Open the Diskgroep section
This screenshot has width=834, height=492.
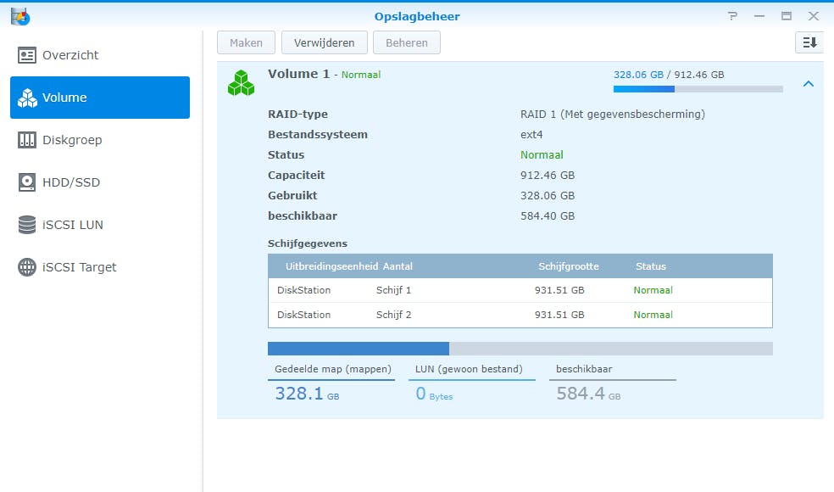[x=100, y=140]
